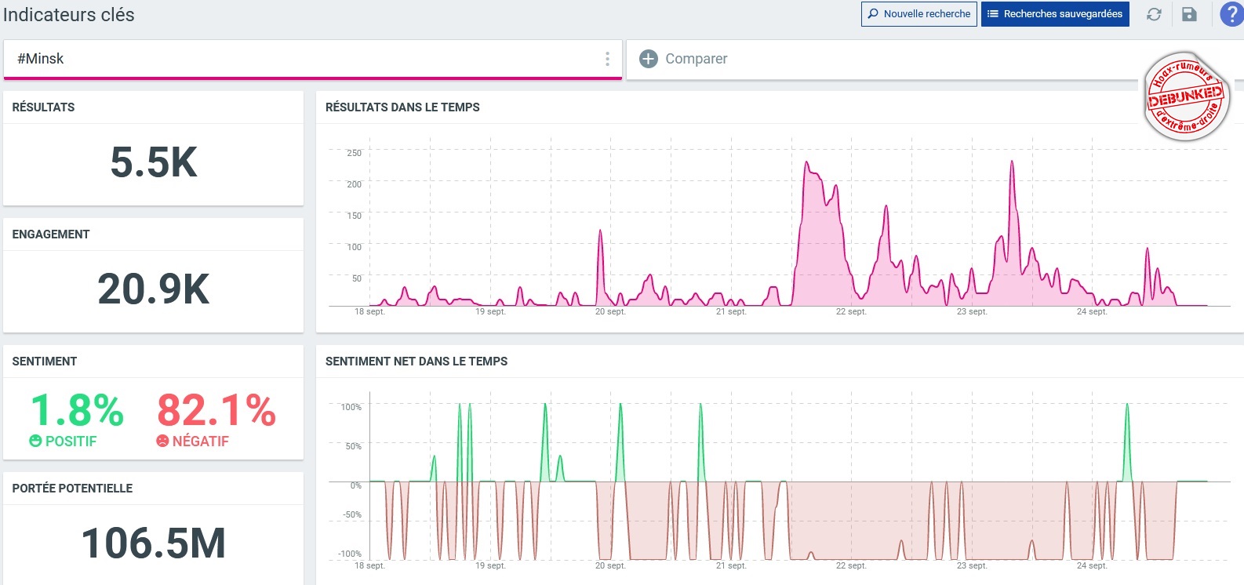The height and width of the screenshot is (585, 1244).
Task: Click the save floppy disk icon
Action: (x=1189, y=14)
